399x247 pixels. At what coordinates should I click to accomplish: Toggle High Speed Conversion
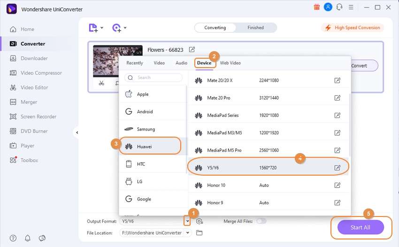pos(353,28)
